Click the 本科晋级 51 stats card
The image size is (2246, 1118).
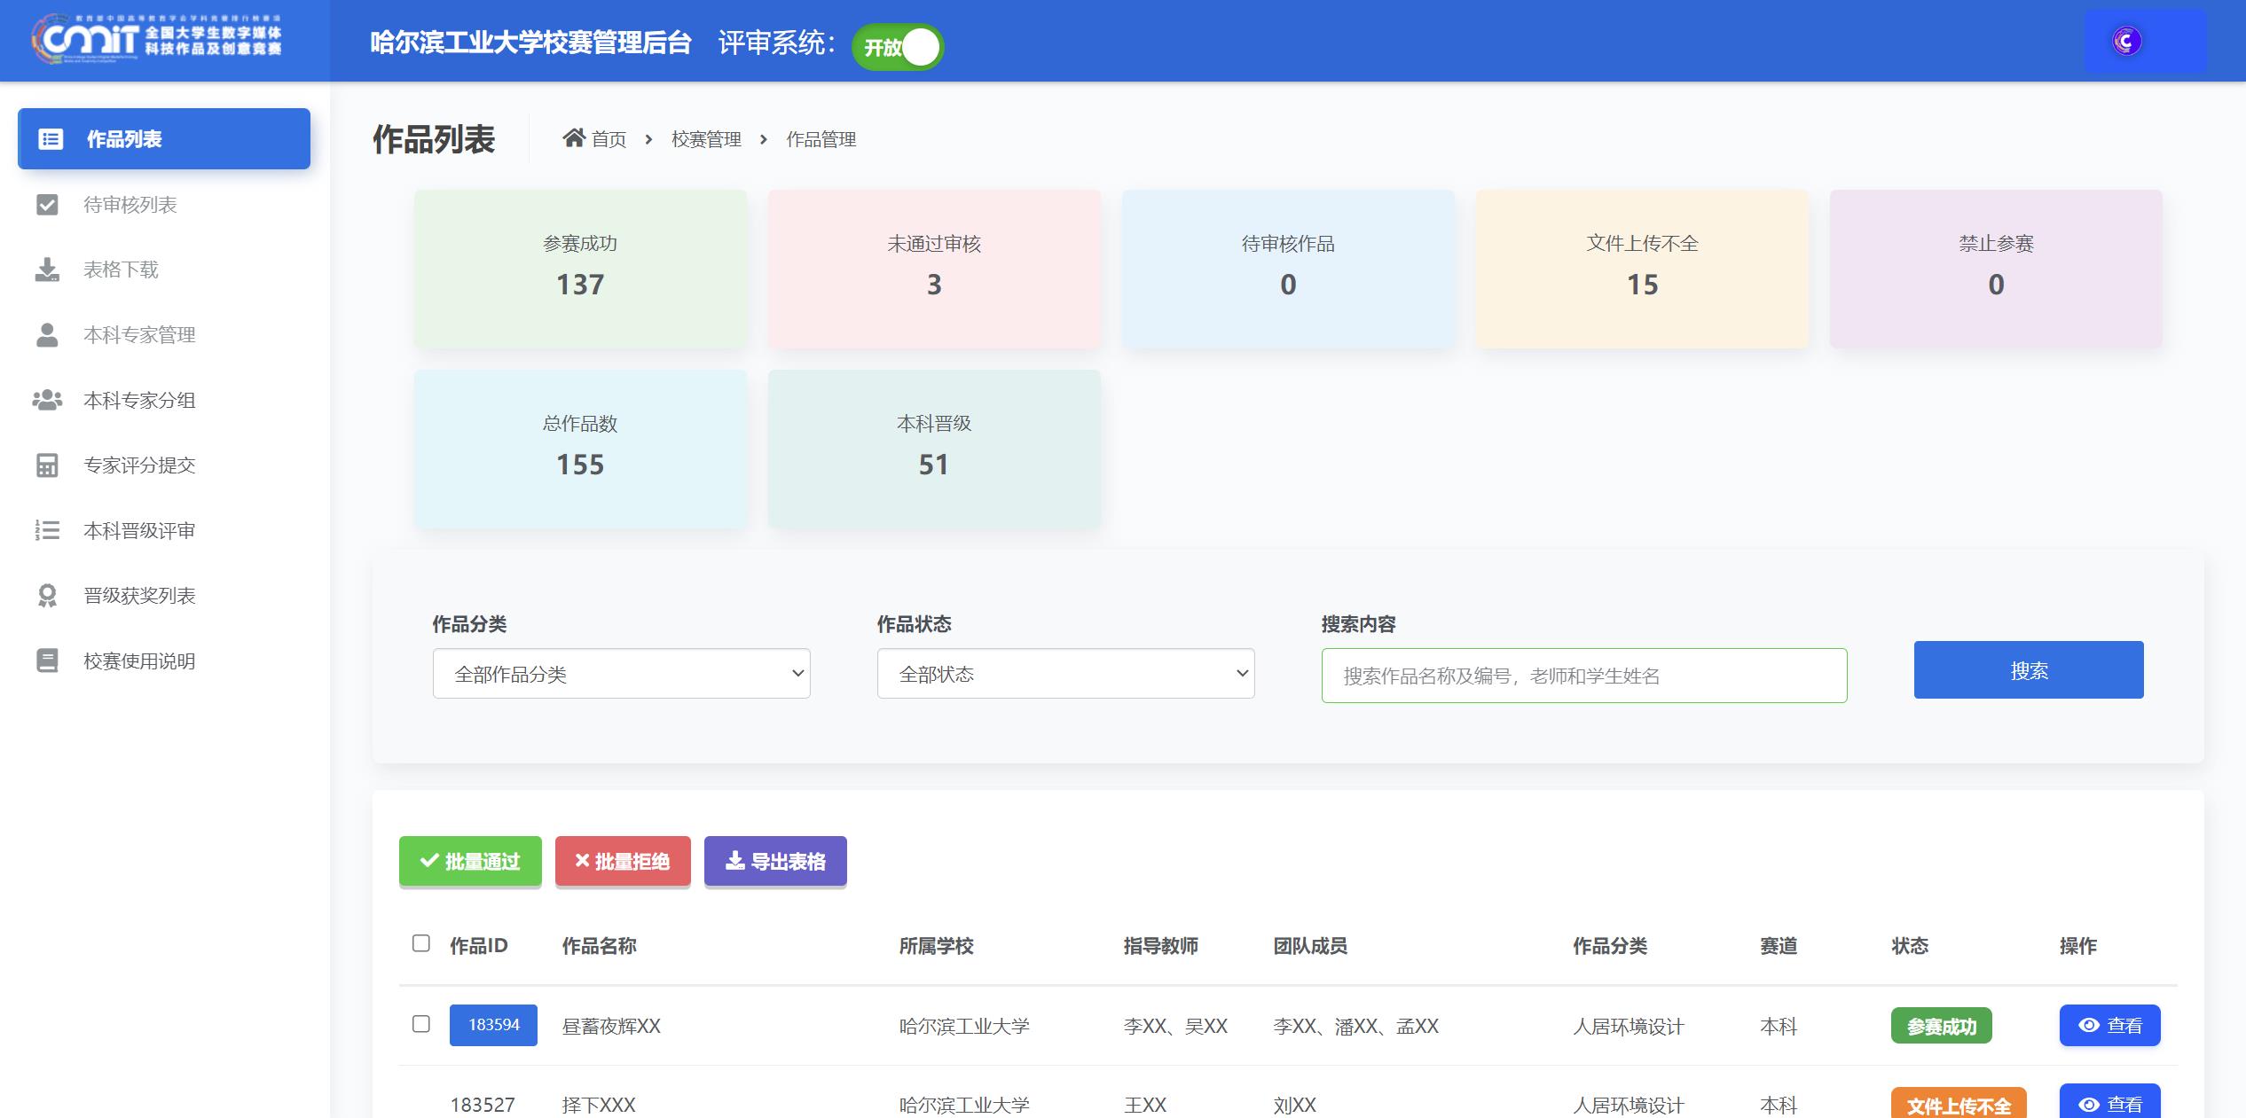pos(934,449)
